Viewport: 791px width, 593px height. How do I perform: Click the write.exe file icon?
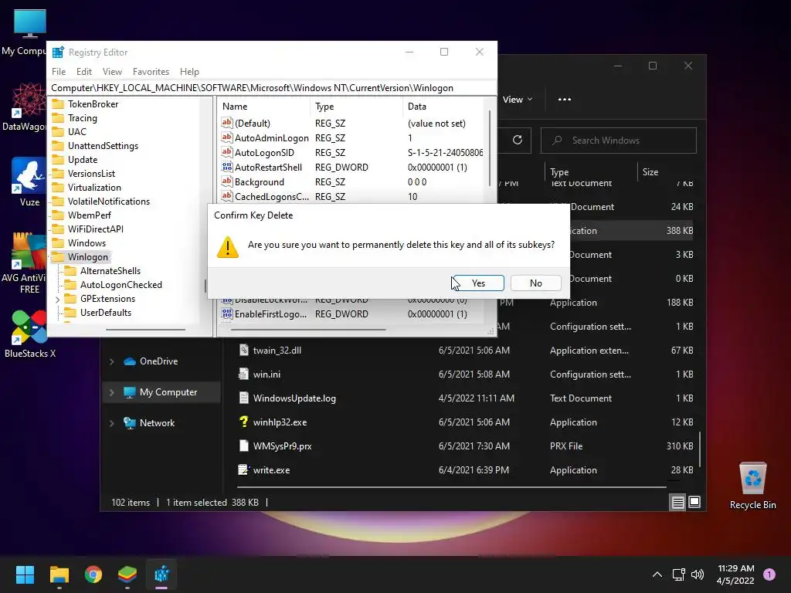click(243, 469)
